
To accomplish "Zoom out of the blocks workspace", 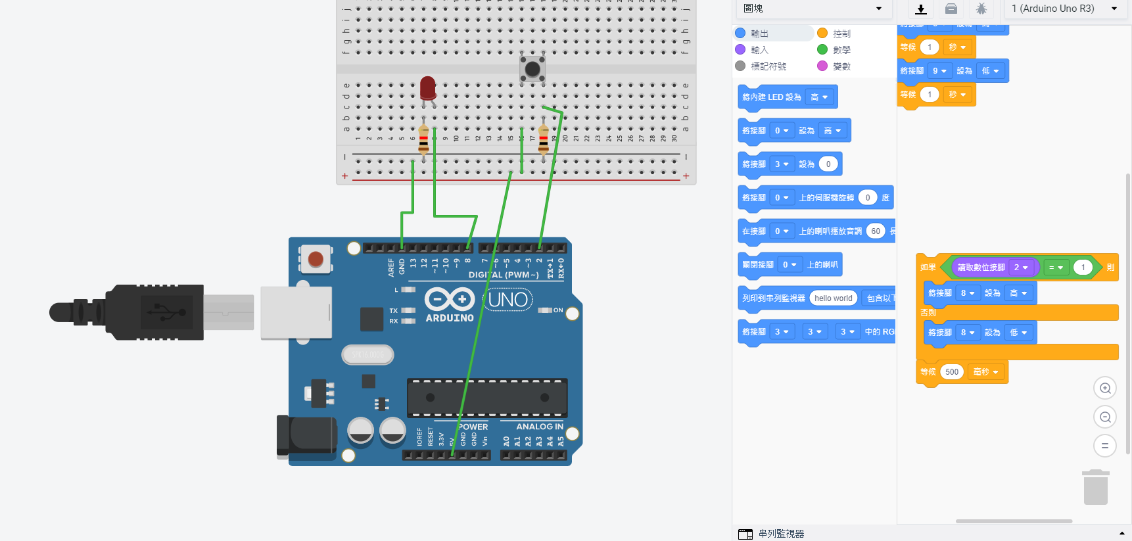I will [x=1104, y=417].
